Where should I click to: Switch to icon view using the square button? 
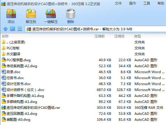(12, 29)
